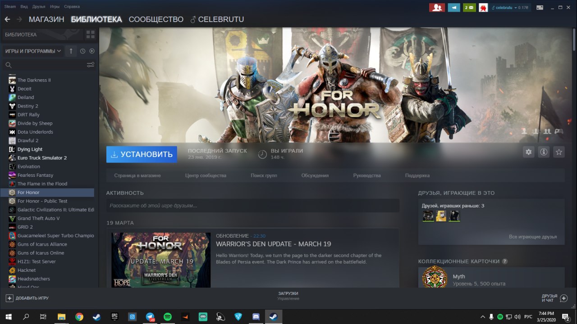Open advanced filter settings icon

tap(91, 65)
